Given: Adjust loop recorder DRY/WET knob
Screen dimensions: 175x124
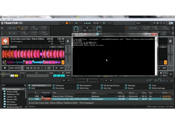Looking at the screenshot, I should (x=76, y=28).
